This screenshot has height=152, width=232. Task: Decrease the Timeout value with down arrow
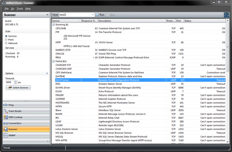point(16,83)
